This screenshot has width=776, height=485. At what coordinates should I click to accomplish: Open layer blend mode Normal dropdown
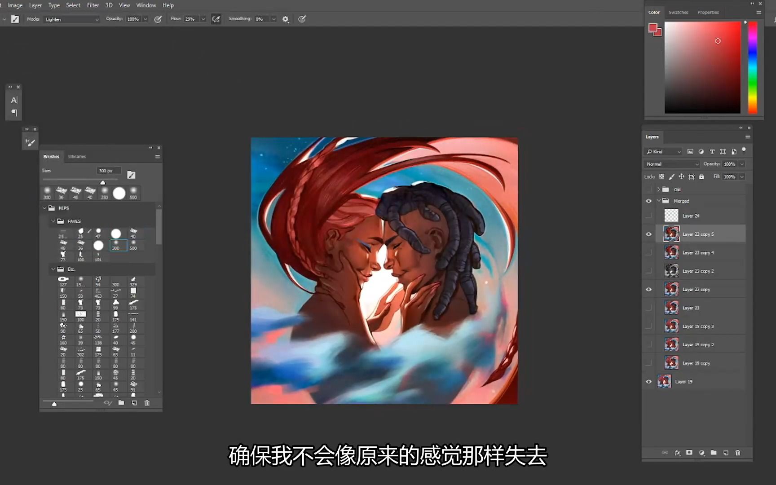(672, 164)
